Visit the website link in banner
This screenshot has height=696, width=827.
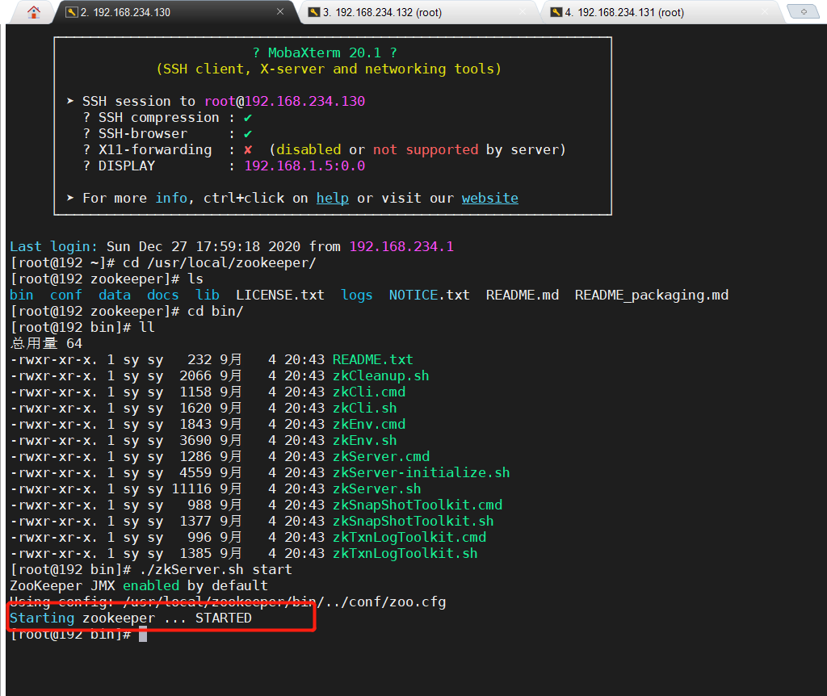click(489, 198)
